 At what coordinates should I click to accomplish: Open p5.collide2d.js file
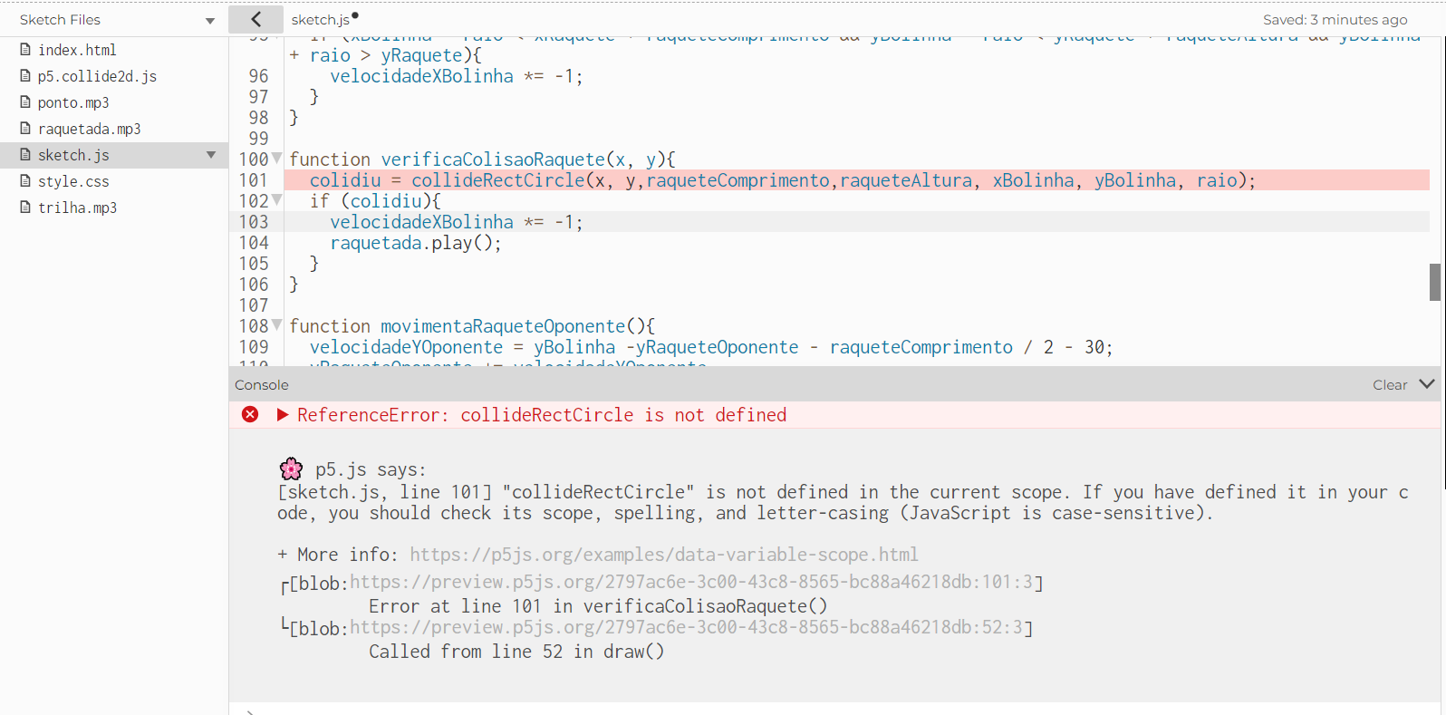tap(97, 76)
